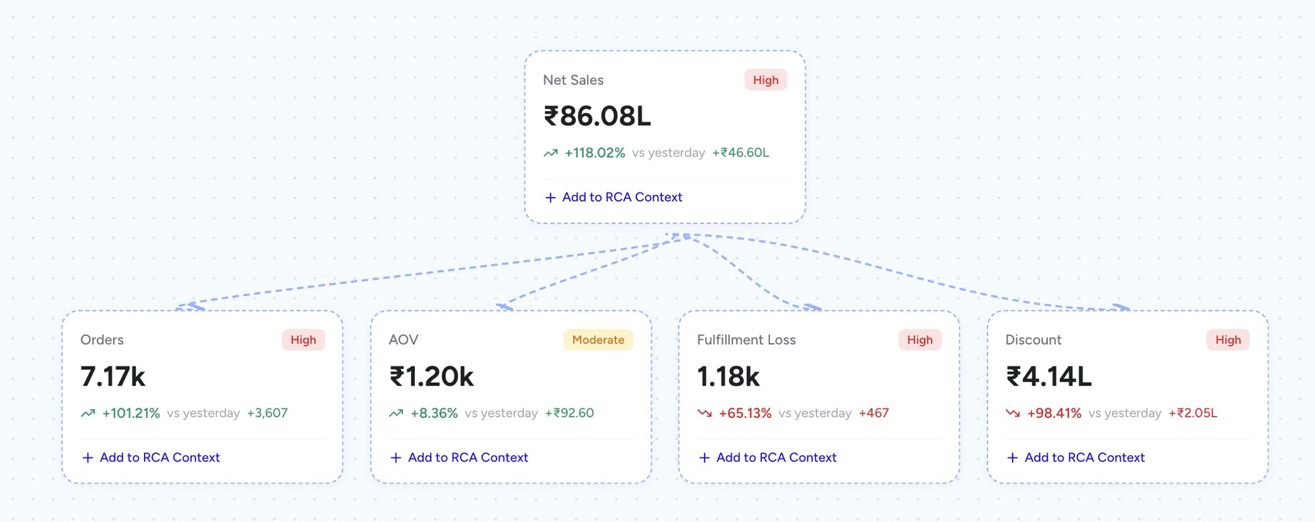Viewport: 1315px width, 522px height.
Task: Add AOV to RCA Context
Action: pos(467,458)
